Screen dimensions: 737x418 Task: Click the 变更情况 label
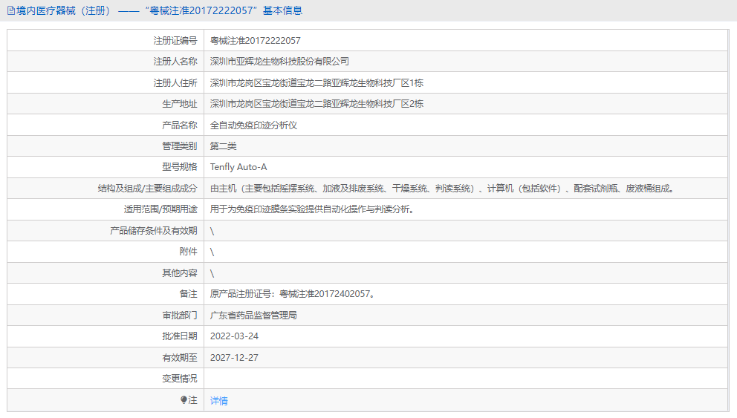(x=180, y=379)
